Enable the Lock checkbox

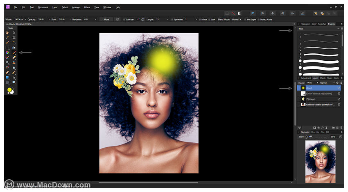[209, 20]
